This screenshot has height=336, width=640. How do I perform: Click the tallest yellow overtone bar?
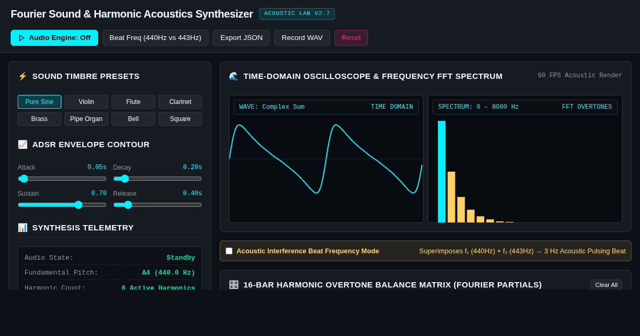(x=451, y=197)
